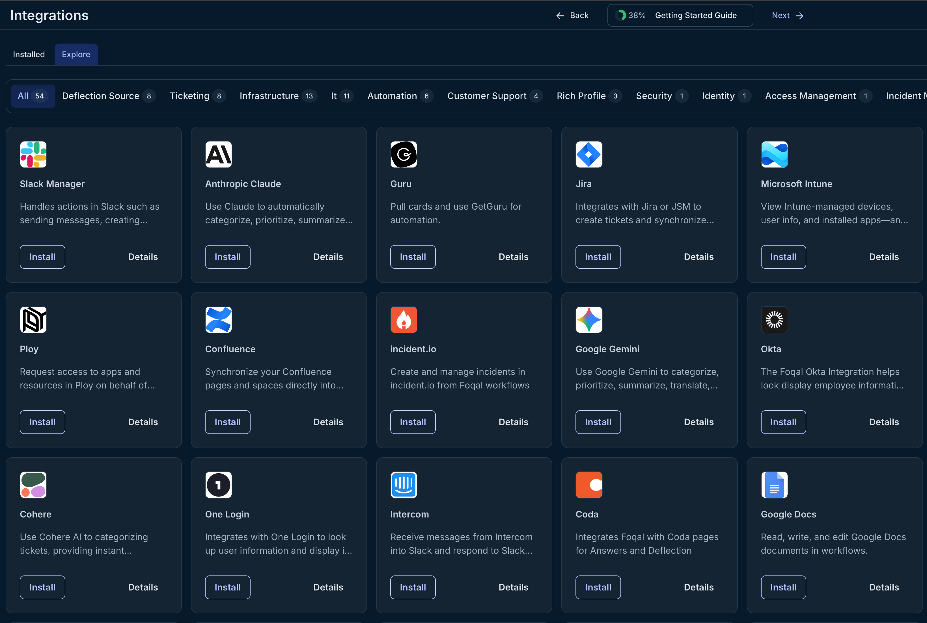The image size is (927, 623).
Task: Switch to the Installed tab
Action: click(29, 54)
